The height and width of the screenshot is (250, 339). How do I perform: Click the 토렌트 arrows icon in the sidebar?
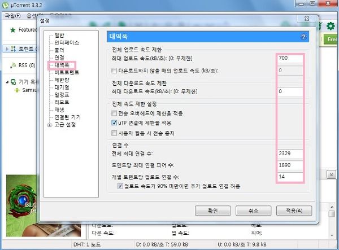pos(13,49)
